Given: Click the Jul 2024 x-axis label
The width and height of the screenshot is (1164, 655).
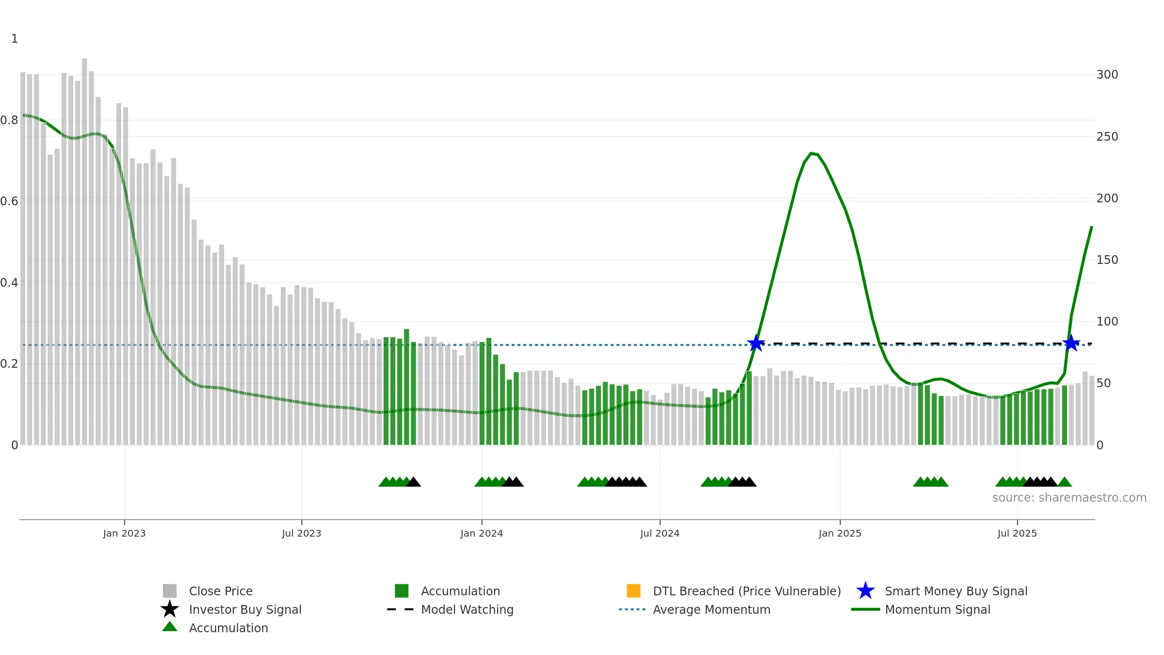Looking at the screenshot, I should (x=660, y=534).
